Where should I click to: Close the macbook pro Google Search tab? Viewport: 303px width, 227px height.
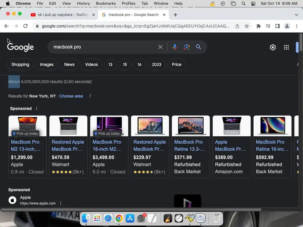point(164,15)
